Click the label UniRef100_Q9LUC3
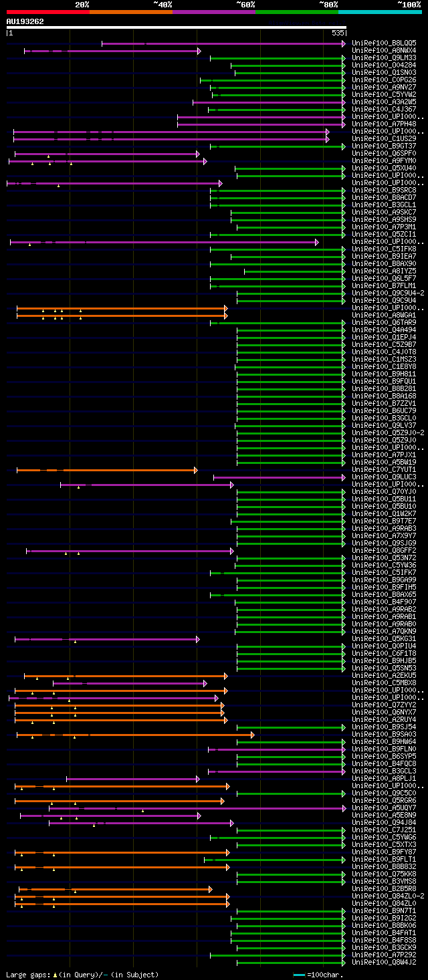 coord(384,477)
